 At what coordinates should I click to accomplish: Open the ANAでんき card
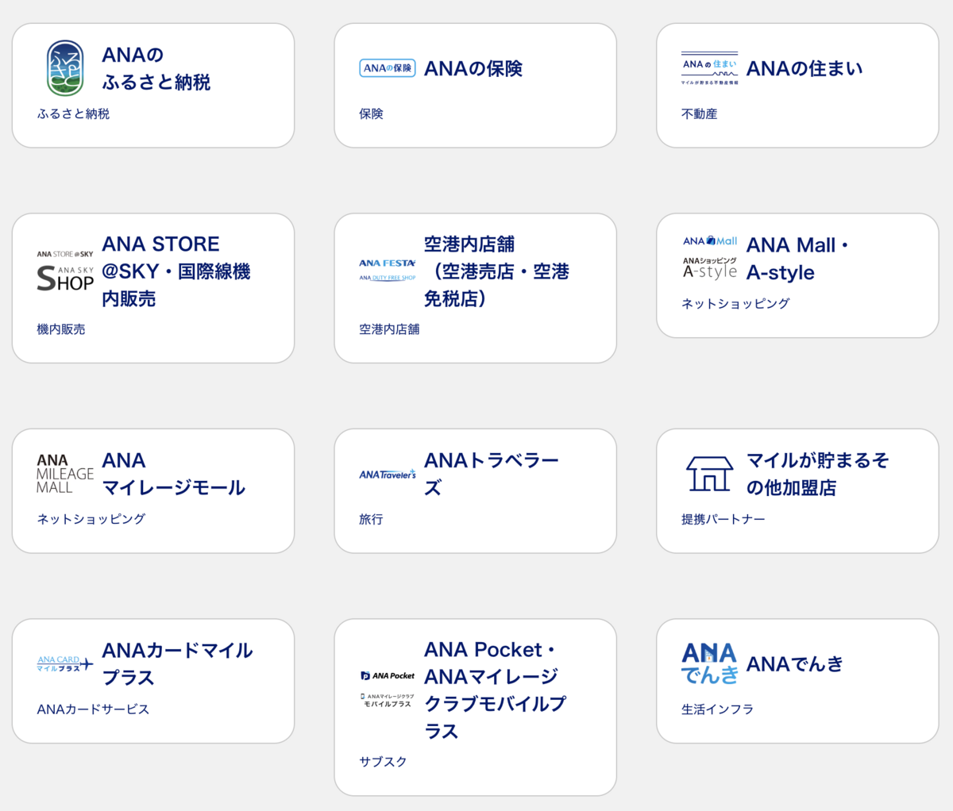(x=797, y=680)
